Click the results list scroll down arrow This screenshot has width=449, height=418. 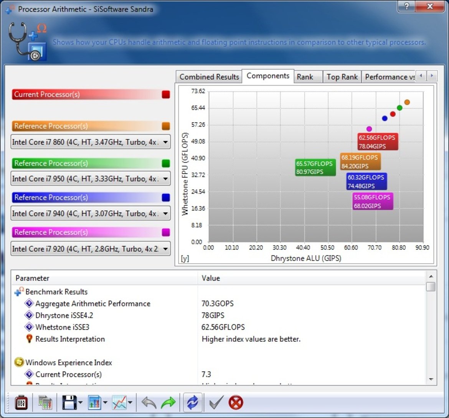click(431, 379)
